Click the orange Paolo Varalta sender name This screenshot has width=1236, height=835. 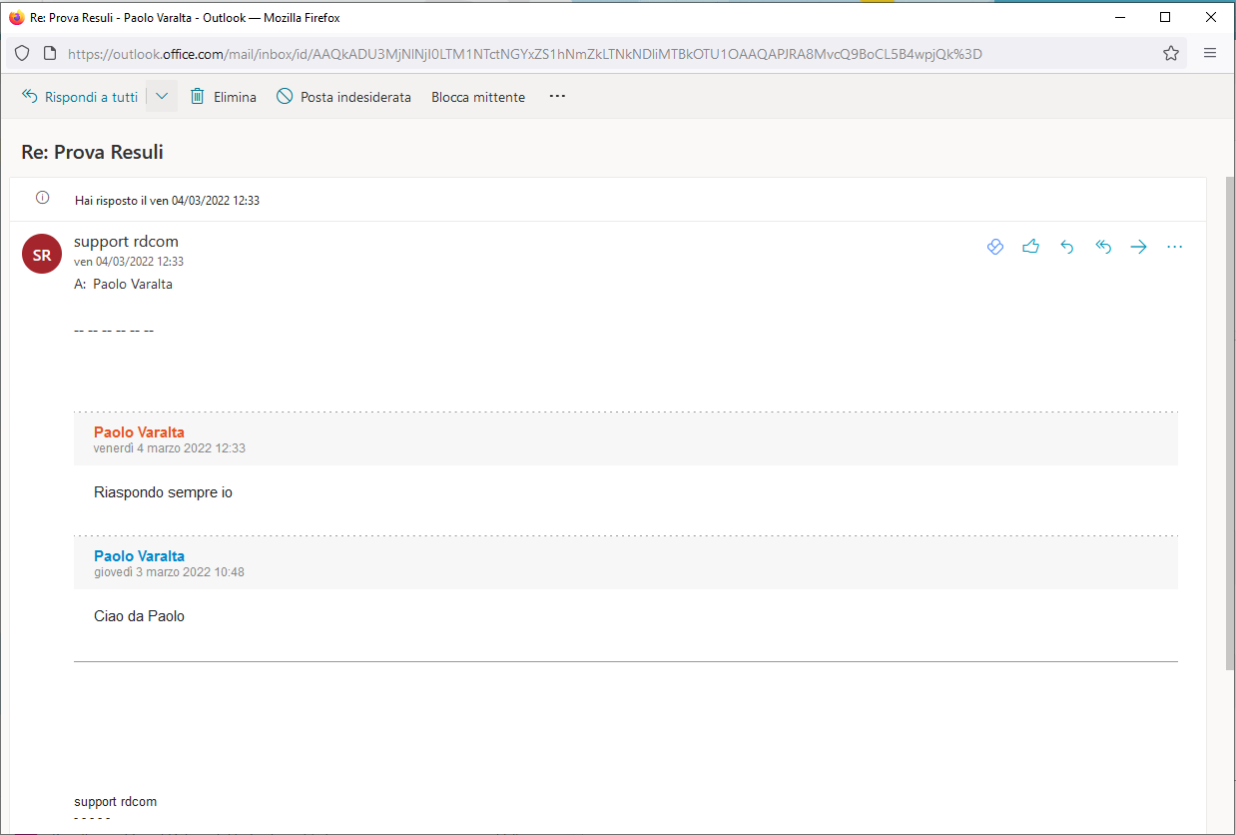139,432
